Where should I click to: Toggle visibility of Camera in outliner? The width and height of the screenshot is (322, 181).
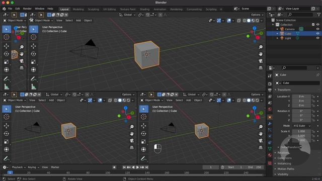point(317,29)
